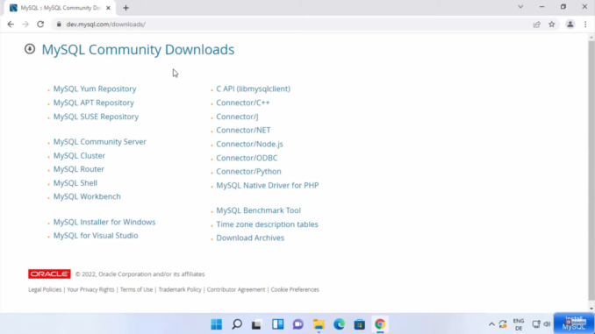Open File Explorer from taskbar

click(x=319, y=324)
